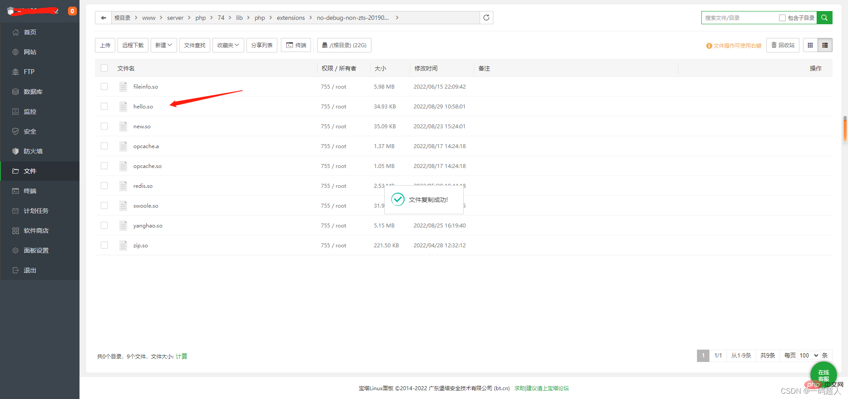This screenshot has width=848, height=399.
Task: Open the 收藏夹 favorites dropdown
Action: (228, 45)
